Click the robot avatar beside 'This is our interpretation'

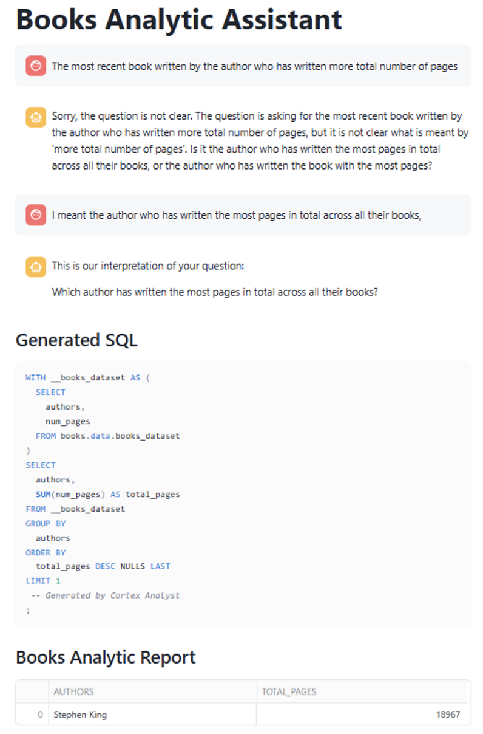(36, 266)
